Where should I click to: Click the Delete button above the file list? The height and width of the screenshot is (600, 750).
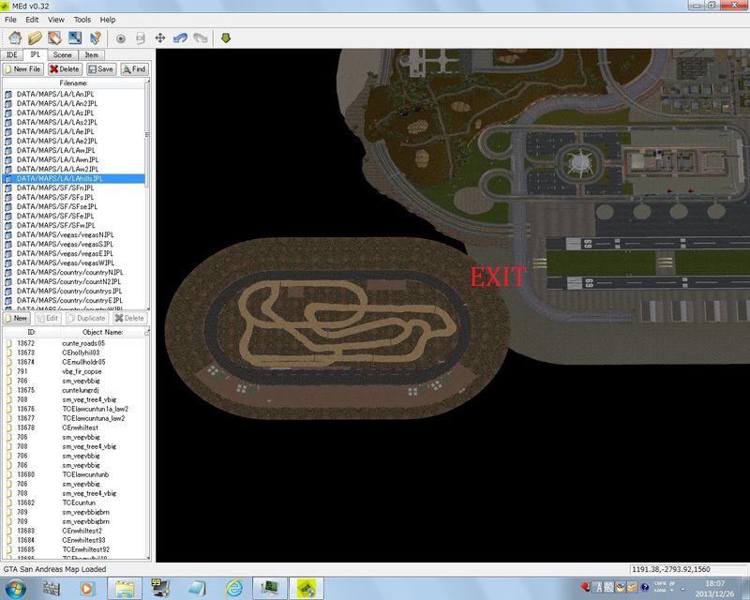[65, 69]
